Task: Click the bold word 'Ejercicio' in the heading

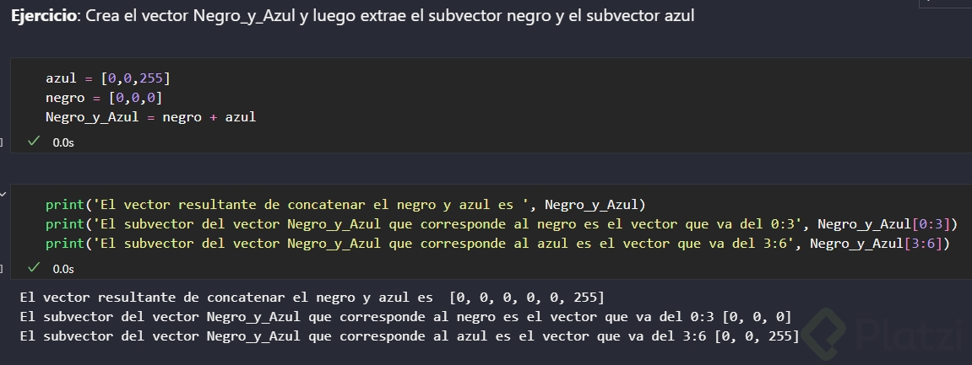Action: pyautogui.click(x=41, y=17)
